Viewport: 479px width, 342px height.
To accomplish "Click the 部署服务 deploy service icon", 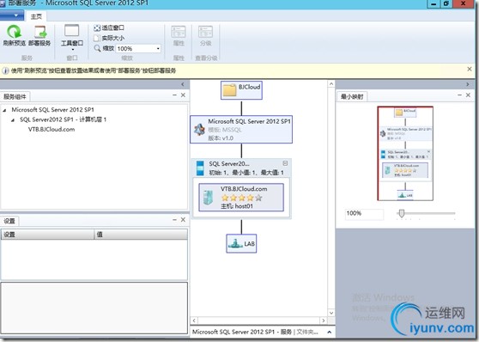I will point(40,32).
